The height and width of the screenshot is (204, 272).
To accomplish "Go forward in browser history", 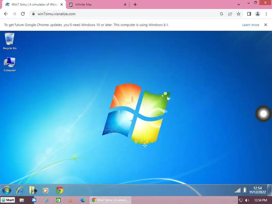I will tap(14, 14).
